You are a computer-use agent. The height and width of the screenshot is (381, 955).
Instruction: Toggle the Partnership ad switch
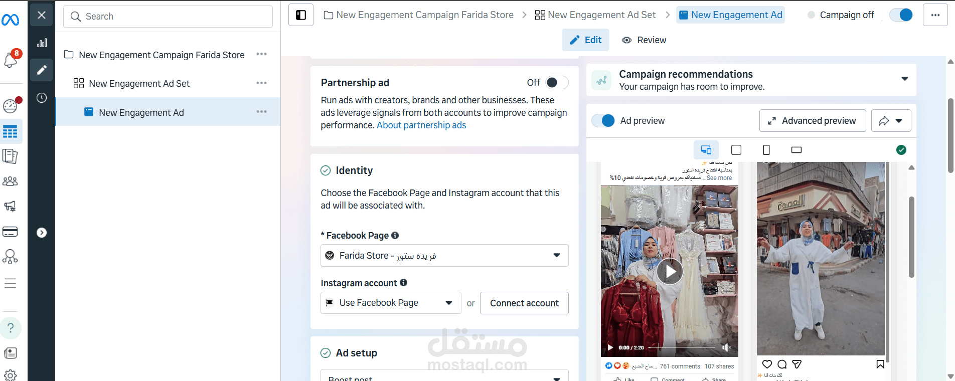point(556,83)
